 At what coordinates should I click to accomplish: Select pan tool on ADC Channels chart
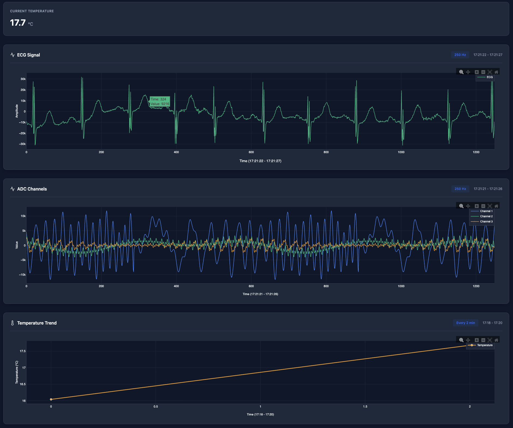(x=468, y=206)
